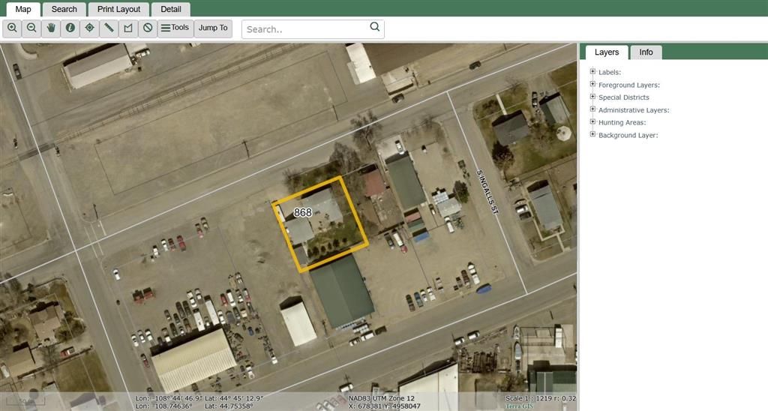
Task: Expand the Hunting Areas group
Action: point(592,122)
